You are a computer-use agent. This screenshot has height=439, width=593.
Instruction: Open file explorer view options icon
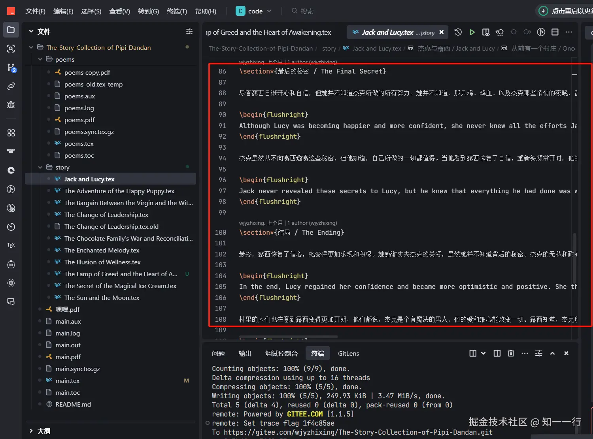coord(189,32)
